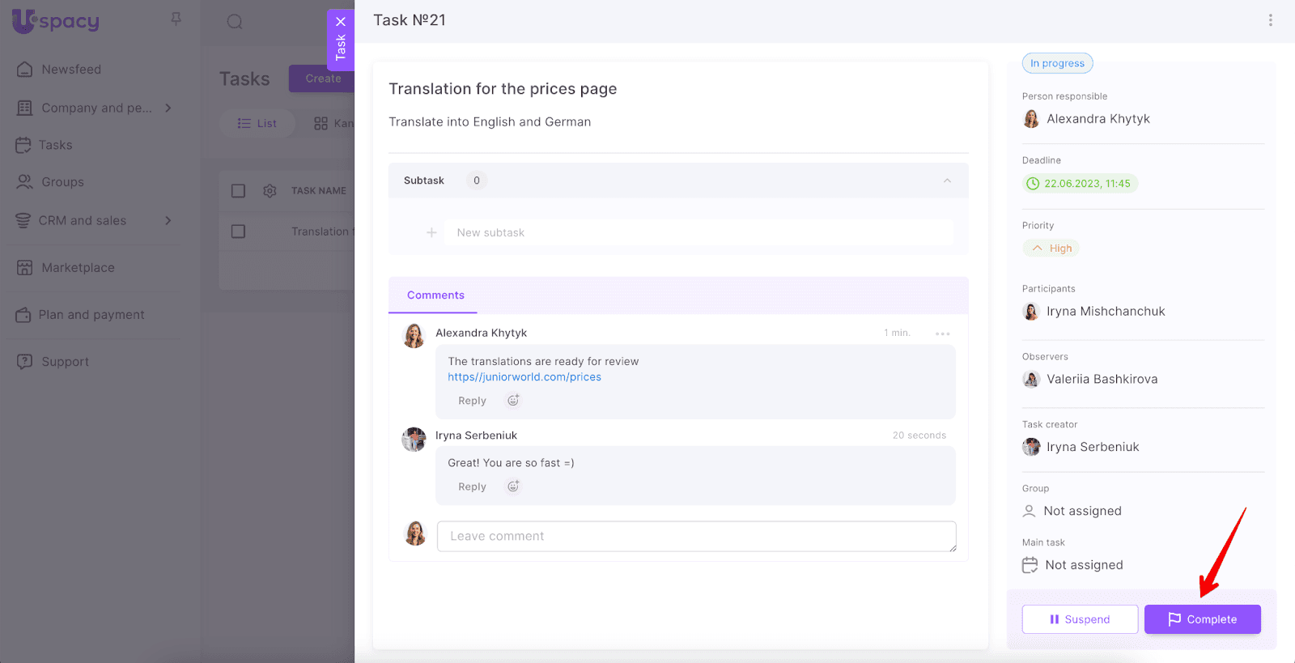
Task: Expand CRM and sales submenu
Action: click(x=168, y=220)
